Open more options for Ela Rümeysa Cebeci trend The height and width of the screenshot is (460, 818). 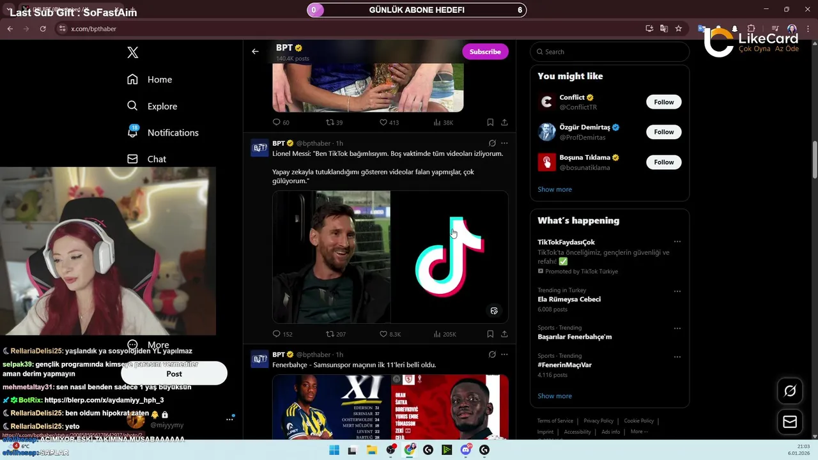(677, 291)
